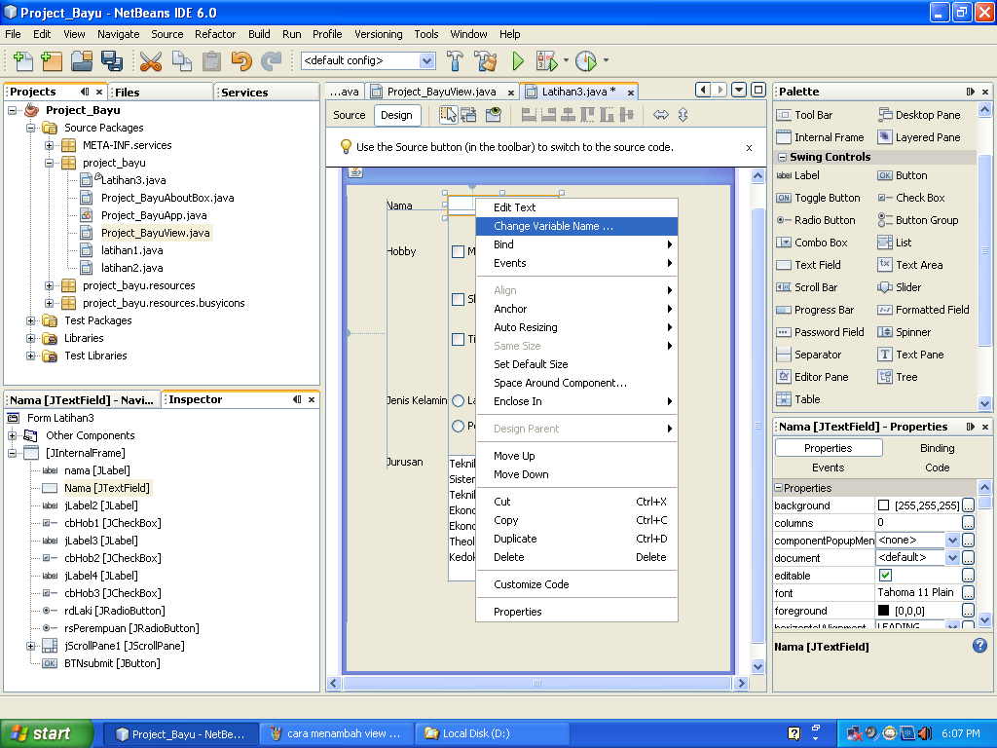Click the Copy toolbar icon
The image size is (997, 748).
tap(182, 61)
